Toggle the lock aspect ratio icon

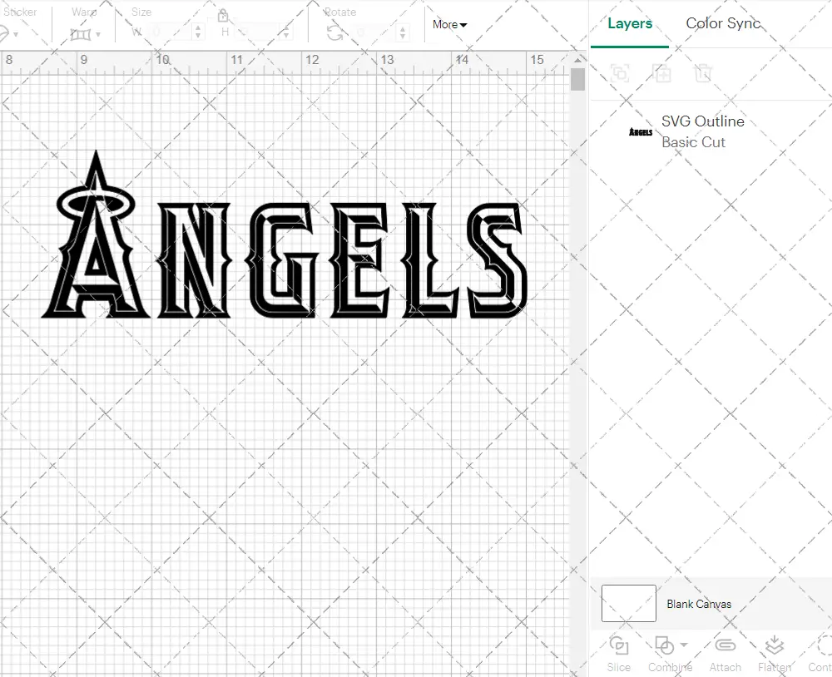223,16
